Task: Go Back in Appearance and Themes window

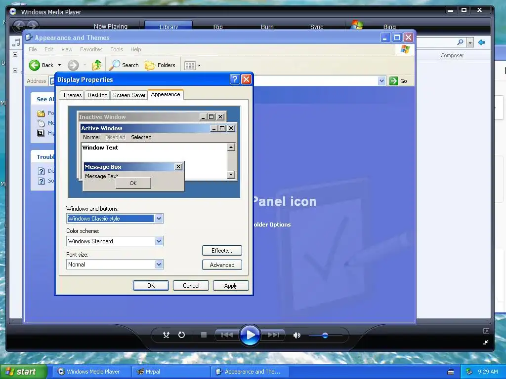Action: coord(41,65)
